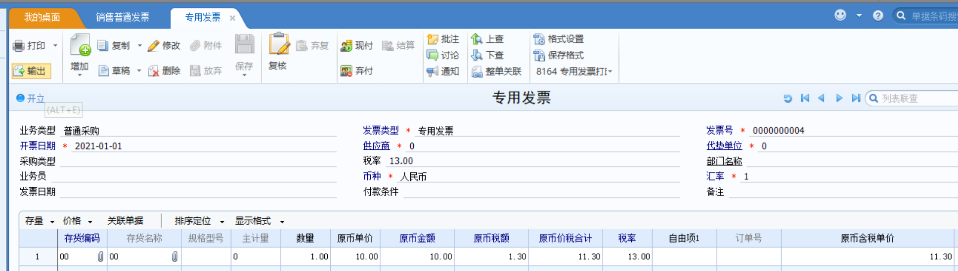Click the 修改 edit pencil icon
Screen dimensions: 958x271
[x=154, y=46]
